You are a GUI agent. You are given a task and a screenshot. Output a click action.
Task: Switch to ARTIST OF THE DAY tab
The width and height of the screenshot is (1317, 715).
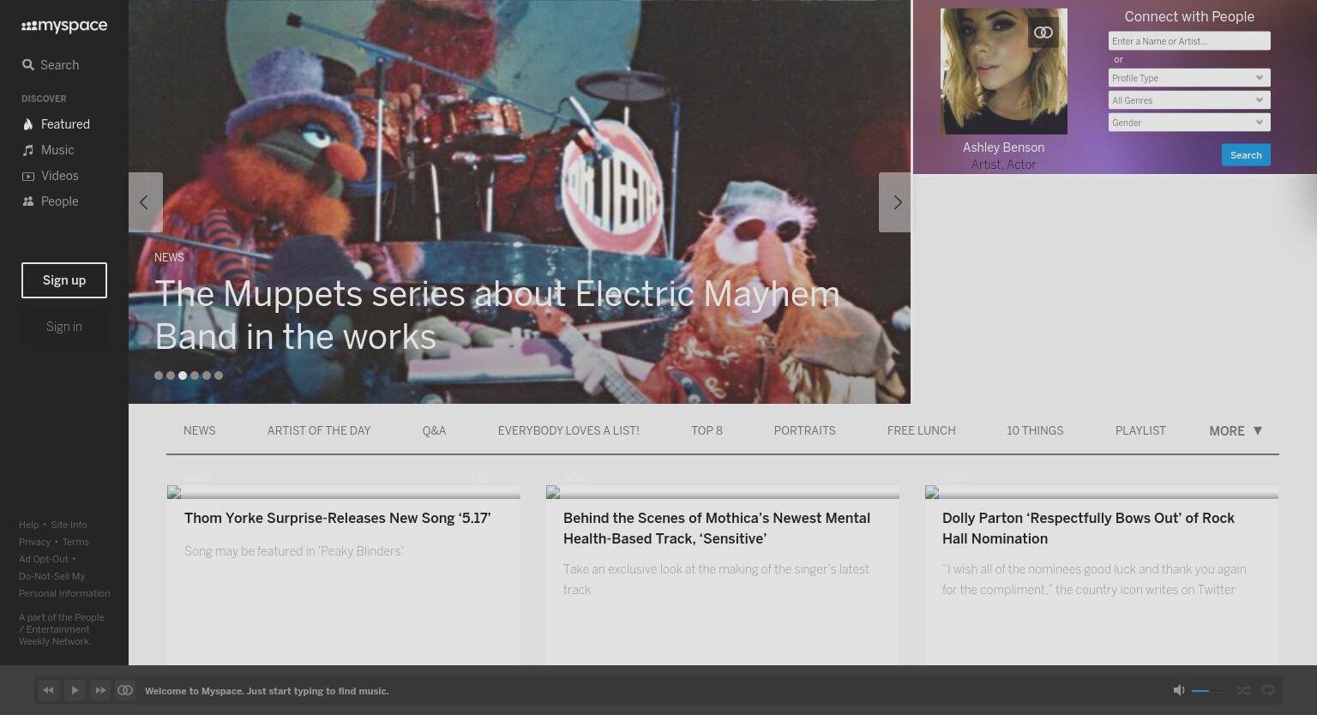(319, 431)
